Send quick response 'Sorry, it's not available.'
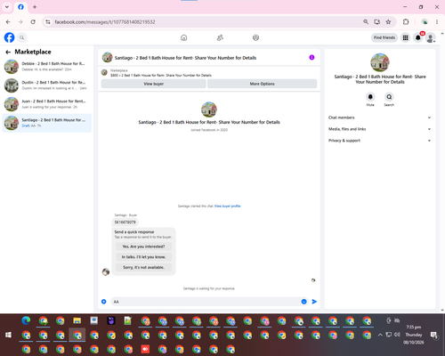Image resolution: width=445 pixels, height=356 pixels. tap(143, 267)
